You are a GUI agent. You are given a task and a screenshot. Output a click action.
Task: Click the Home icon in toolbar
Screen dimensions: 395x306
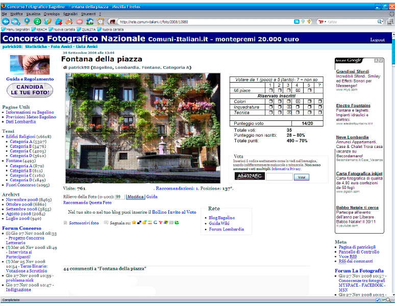[x=90, y=22]
